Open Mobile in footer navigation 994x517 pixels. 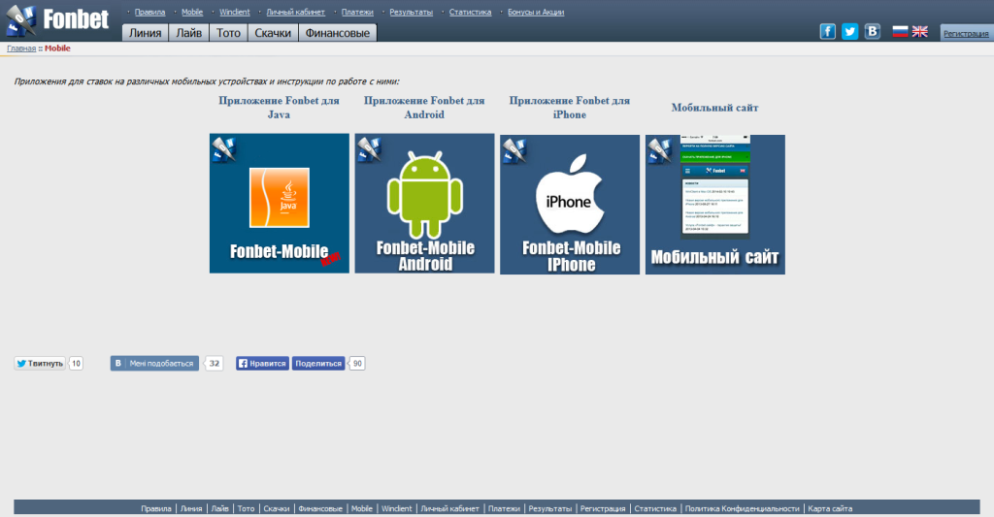click(362, 509)
